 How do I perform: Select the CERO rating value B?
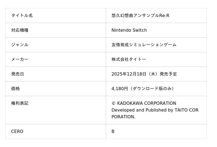pyautogui.click(x=113, y=131)
